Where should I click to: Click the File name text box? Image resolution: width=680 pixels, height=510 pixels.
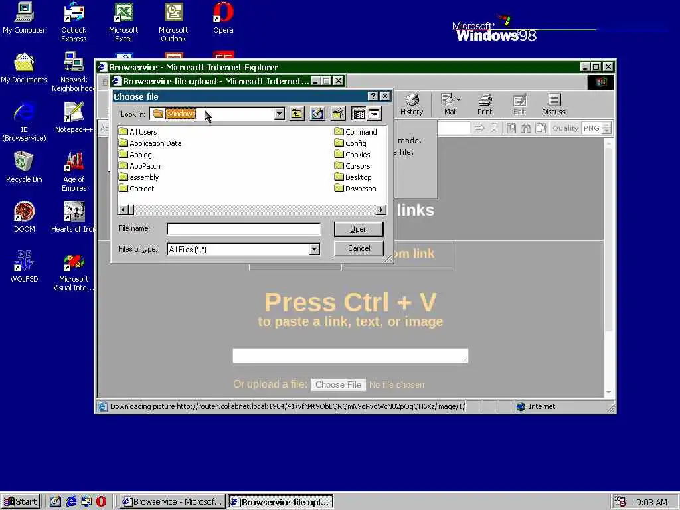244,229
